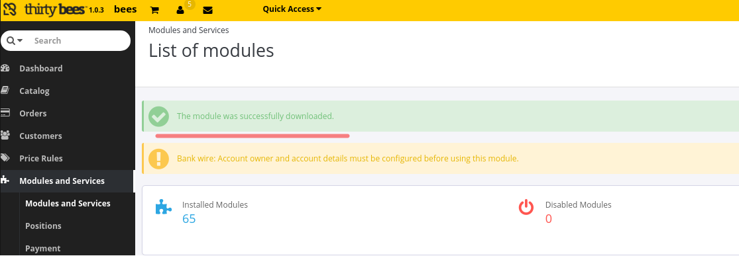Open the Payment submenu item

(x=43, y=249)
